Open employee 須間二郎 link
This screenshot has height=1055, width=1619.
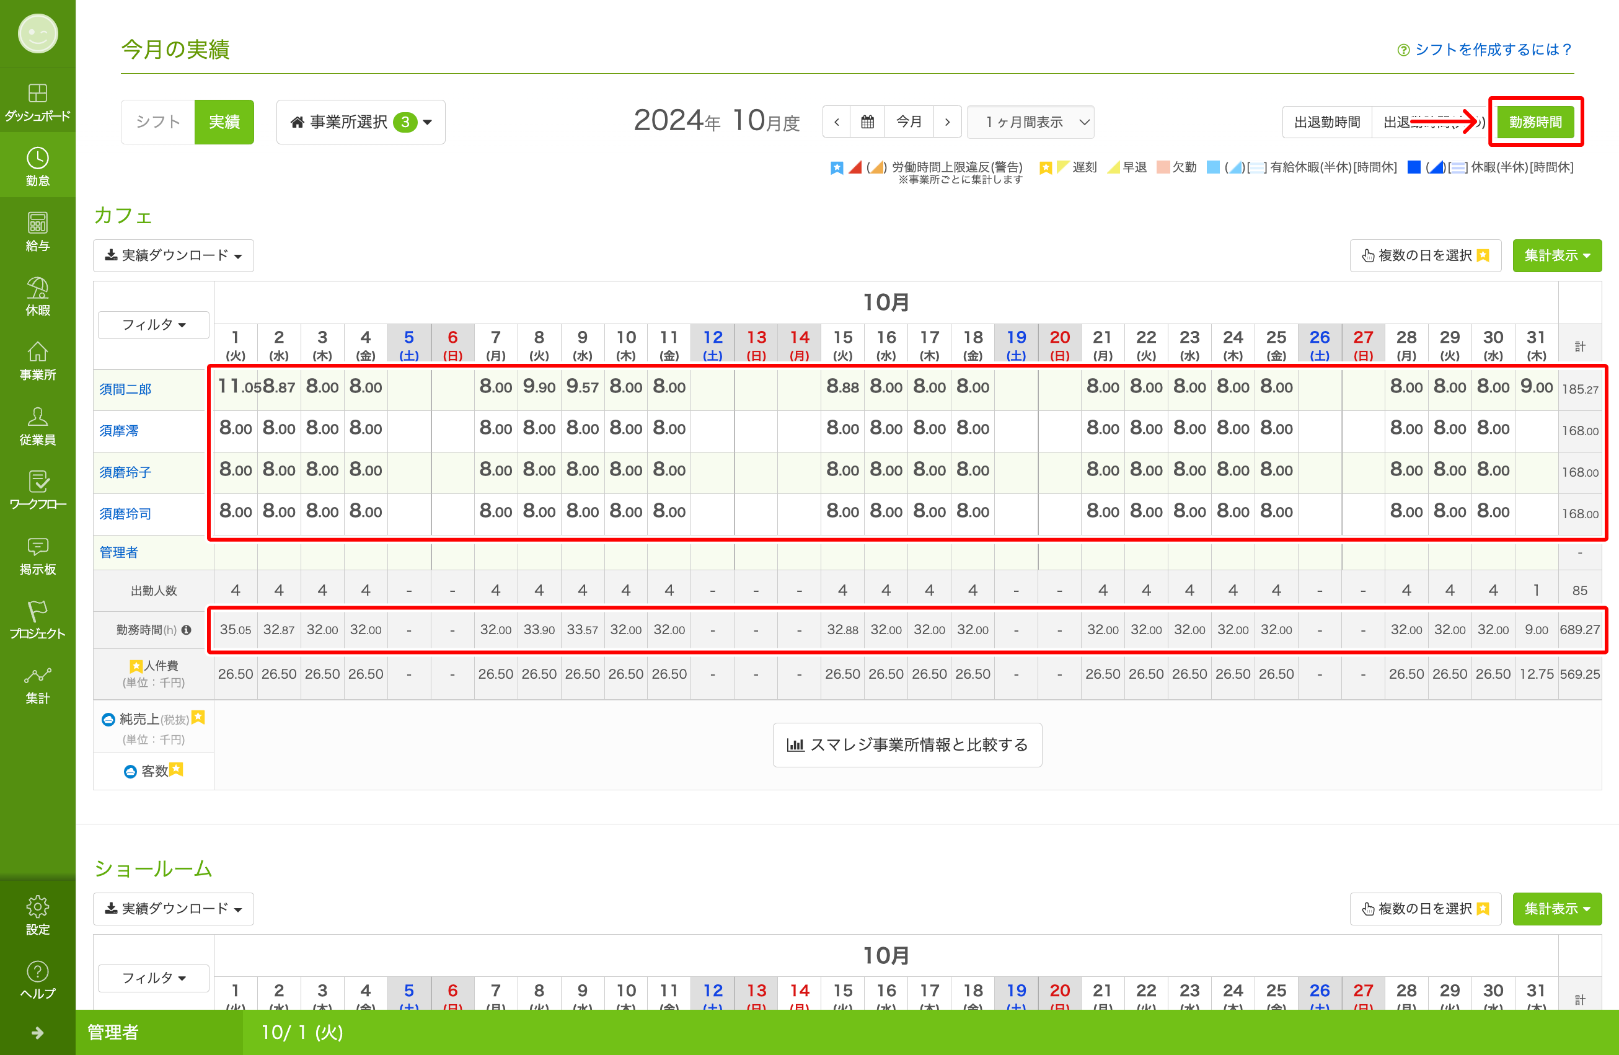pos(125,389)
